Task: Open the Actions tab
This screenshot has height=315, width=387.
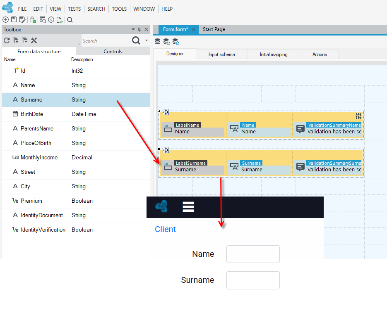Action: tap(320, 54)
